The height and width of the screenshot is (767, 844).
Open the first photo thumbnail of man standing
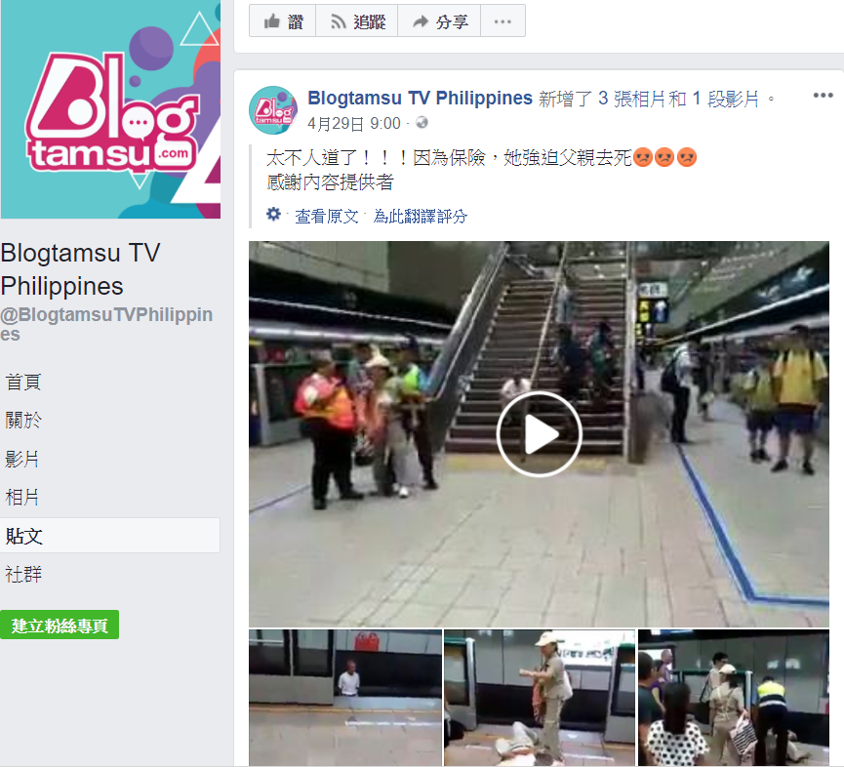(x=345, y=697)
